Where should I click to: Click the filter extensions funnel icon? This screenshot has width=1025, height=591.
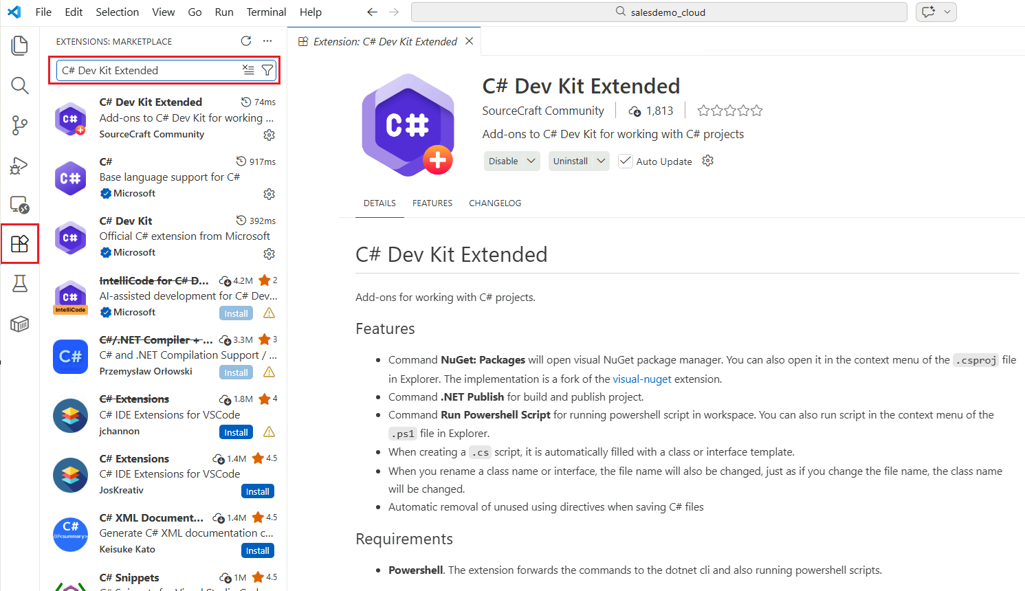[x=267, y=70]
